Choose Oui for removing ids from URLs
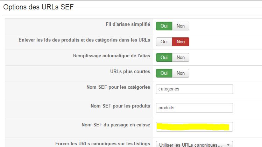The height and width of the screenshot is (147, 262). point(164,42)
